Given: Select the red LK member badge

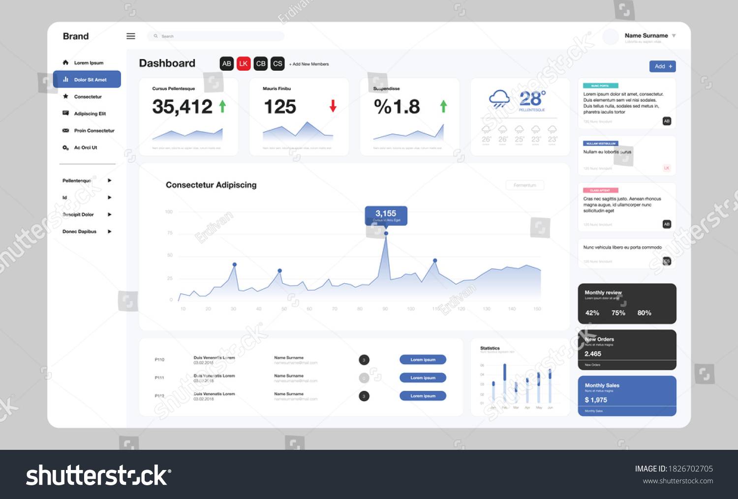Looking at the screenshot, I should (244, 63).
